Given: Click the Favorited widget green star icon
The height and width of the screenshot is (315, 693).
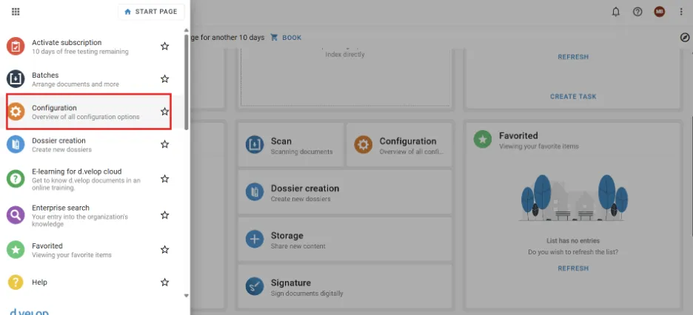Looking at the screenshot, I should (483, 139).
